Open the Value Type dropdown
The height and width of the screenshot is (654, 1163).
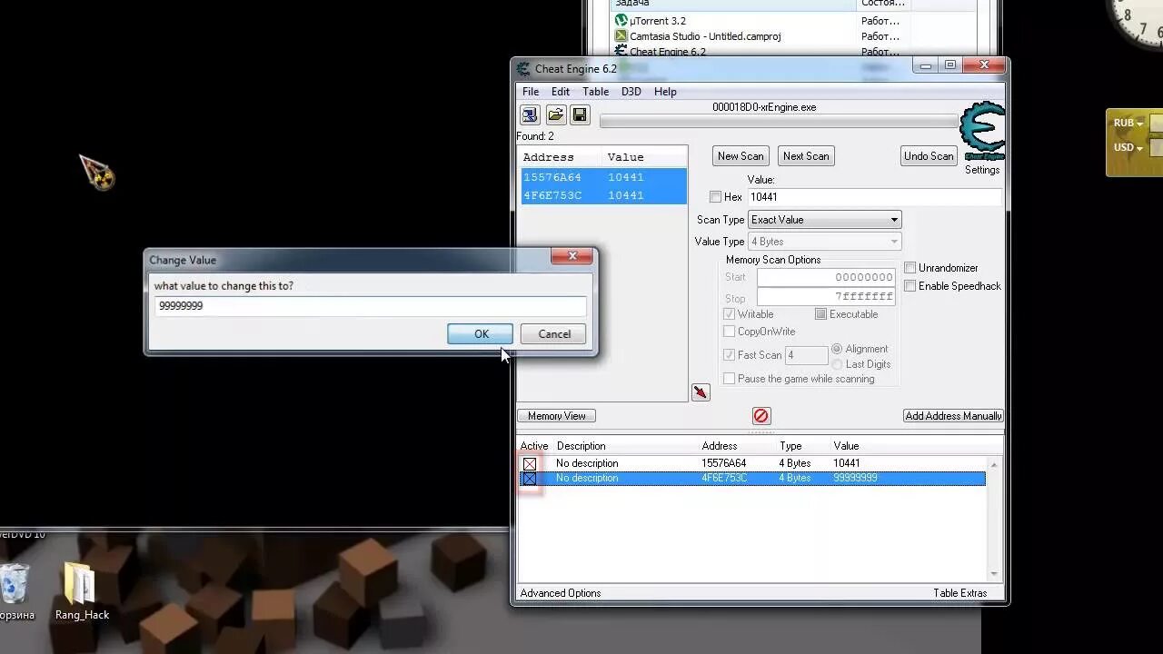point(824,242)
